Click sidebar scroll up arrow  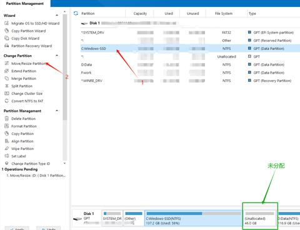click(x=64, y=12)
